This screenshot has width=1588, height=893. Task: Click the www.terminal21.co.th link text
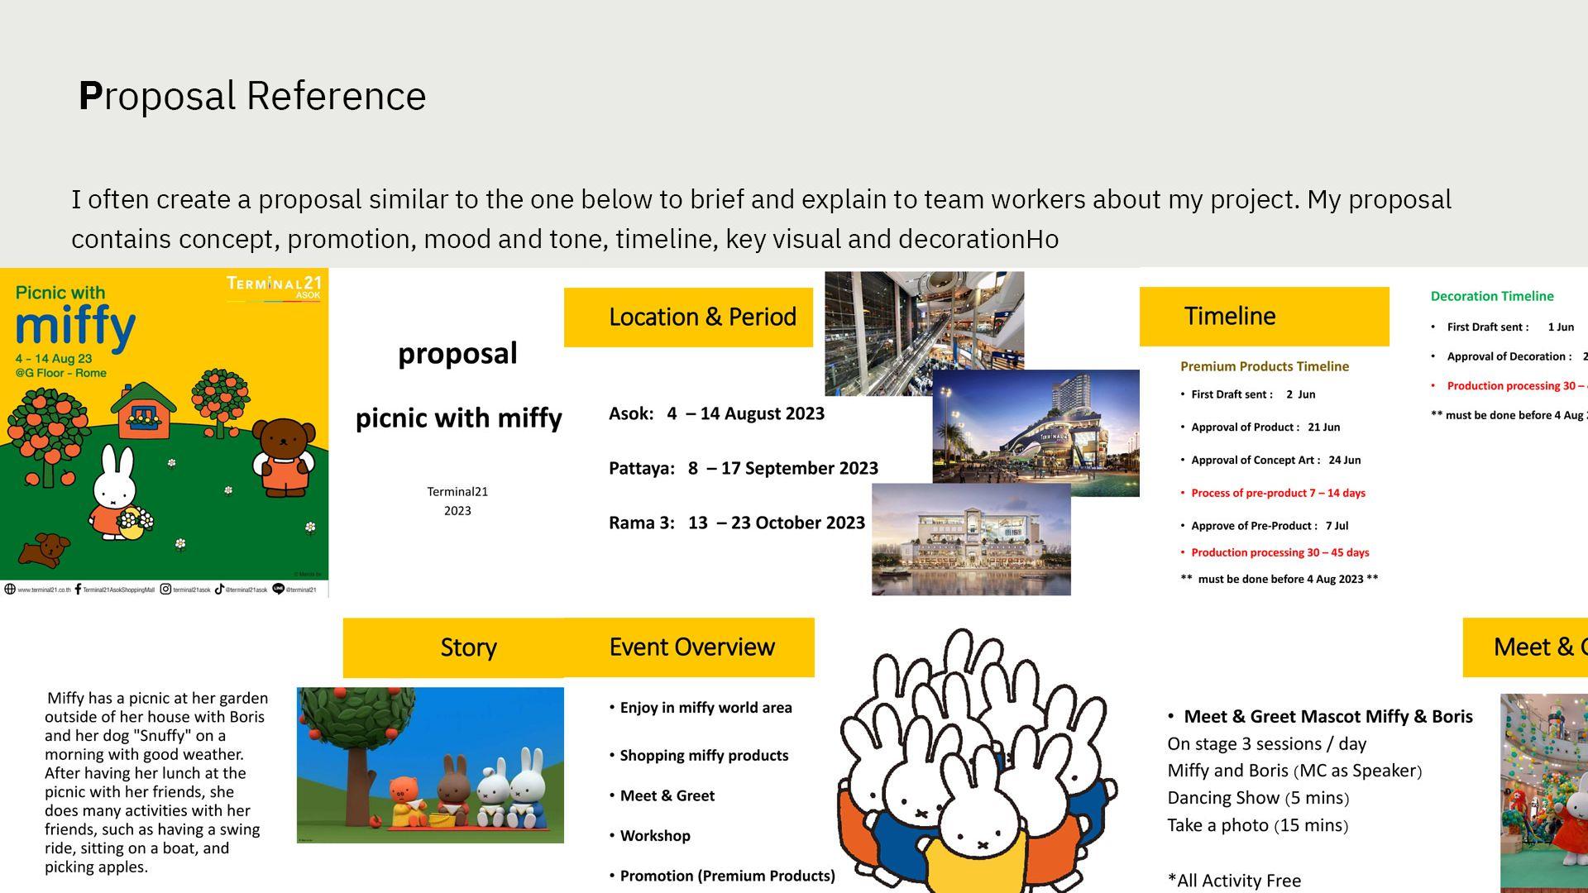coord(44,590)
